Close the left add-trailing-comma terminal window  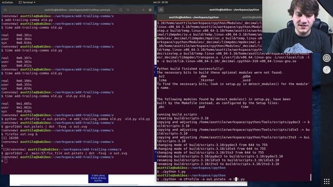point(150,10)
